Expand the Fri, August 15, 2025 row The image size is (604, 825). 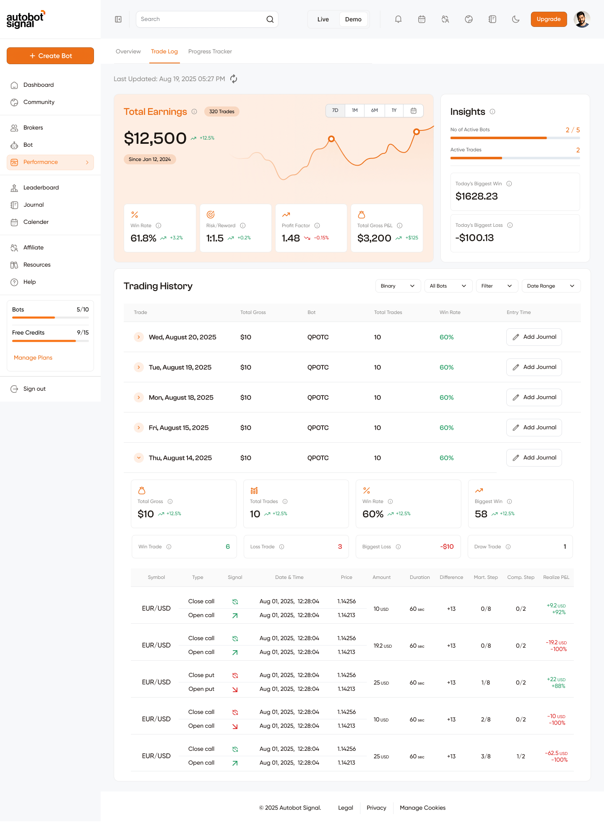click(139, 428)
